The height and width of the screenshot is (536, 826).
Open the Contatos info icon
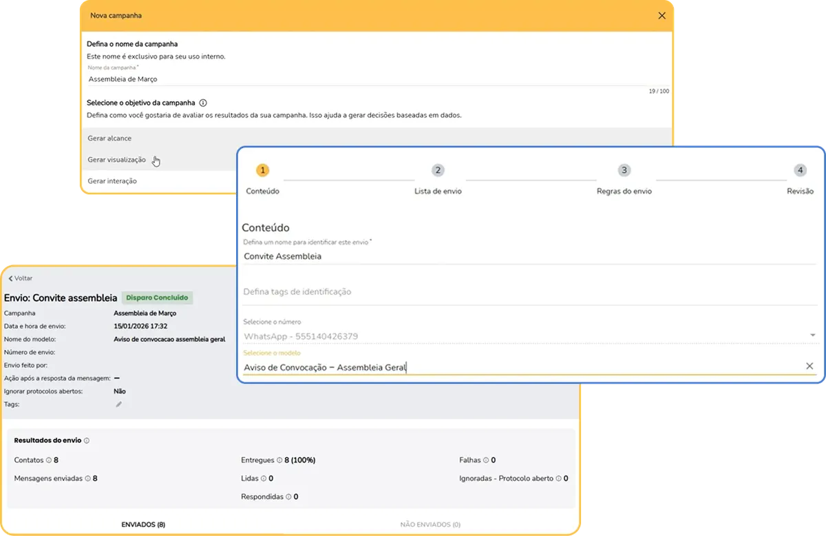click(49, 460)
